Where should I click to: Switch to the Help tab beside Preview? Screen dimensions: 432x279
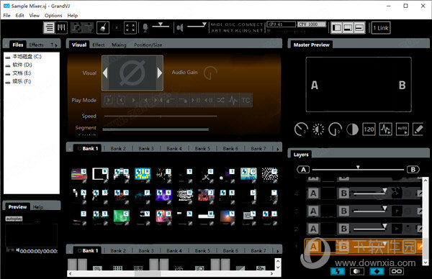(x=38, y=207)
